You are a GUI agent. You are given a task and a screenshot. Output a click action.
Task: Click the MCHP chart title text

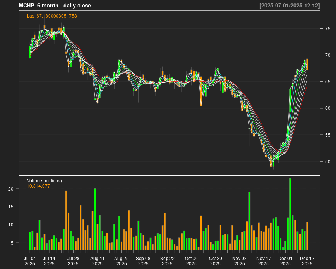(55, 6)
